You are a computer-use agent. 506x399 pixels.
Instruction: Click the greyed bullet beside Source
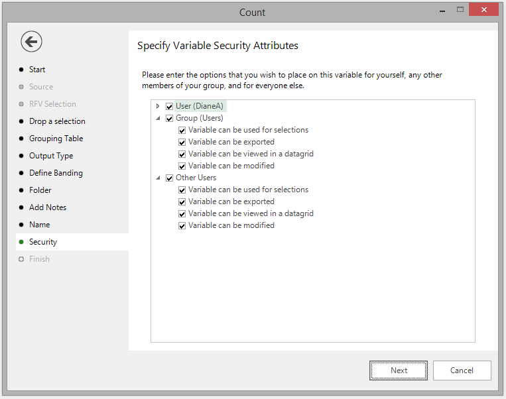(x=21, y=87)
